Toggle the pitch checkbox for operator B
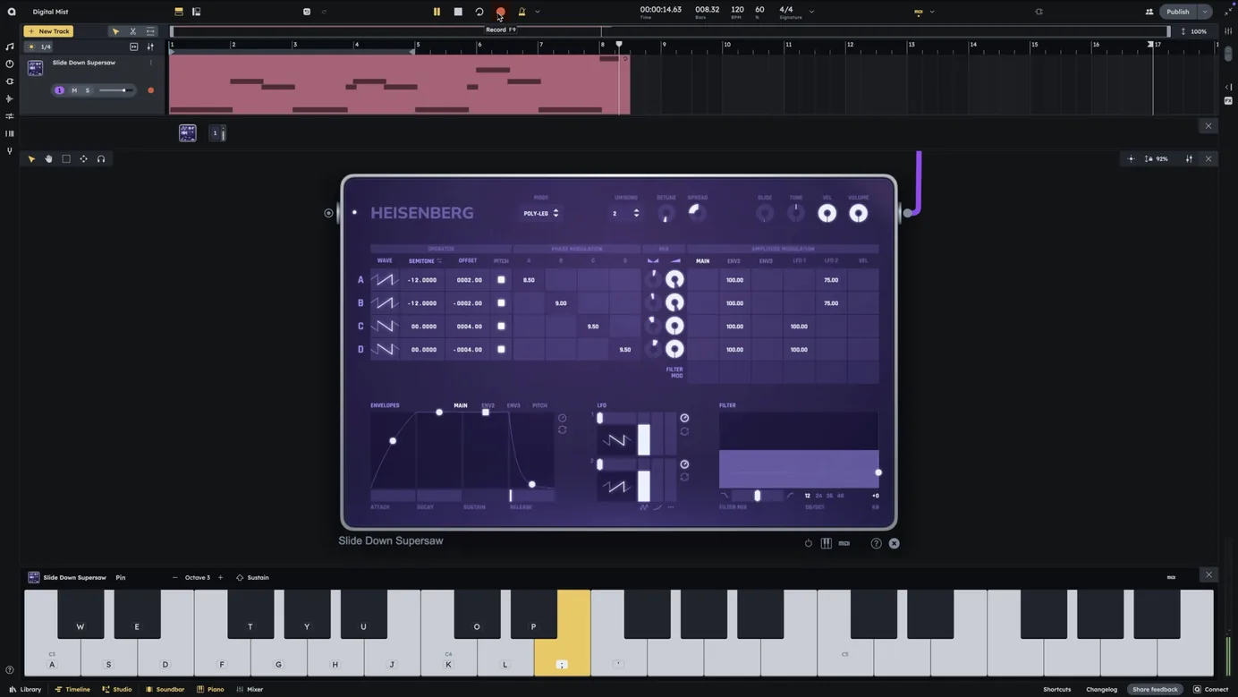Image resolution: width=1238 pixels, height=697 pixels. pos(501,303)
